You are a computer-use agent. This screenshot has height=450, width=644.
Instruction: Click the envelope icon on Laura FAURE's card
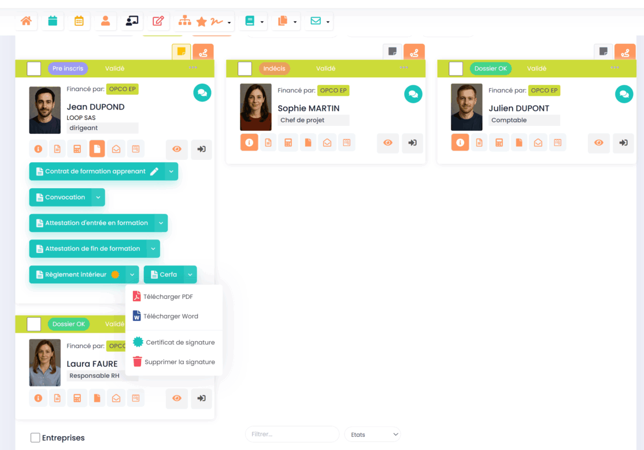coord(116,398)
